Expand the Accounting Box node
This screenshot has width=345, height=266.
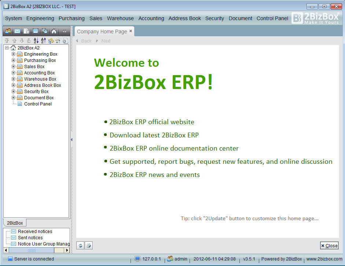(14, 73)
